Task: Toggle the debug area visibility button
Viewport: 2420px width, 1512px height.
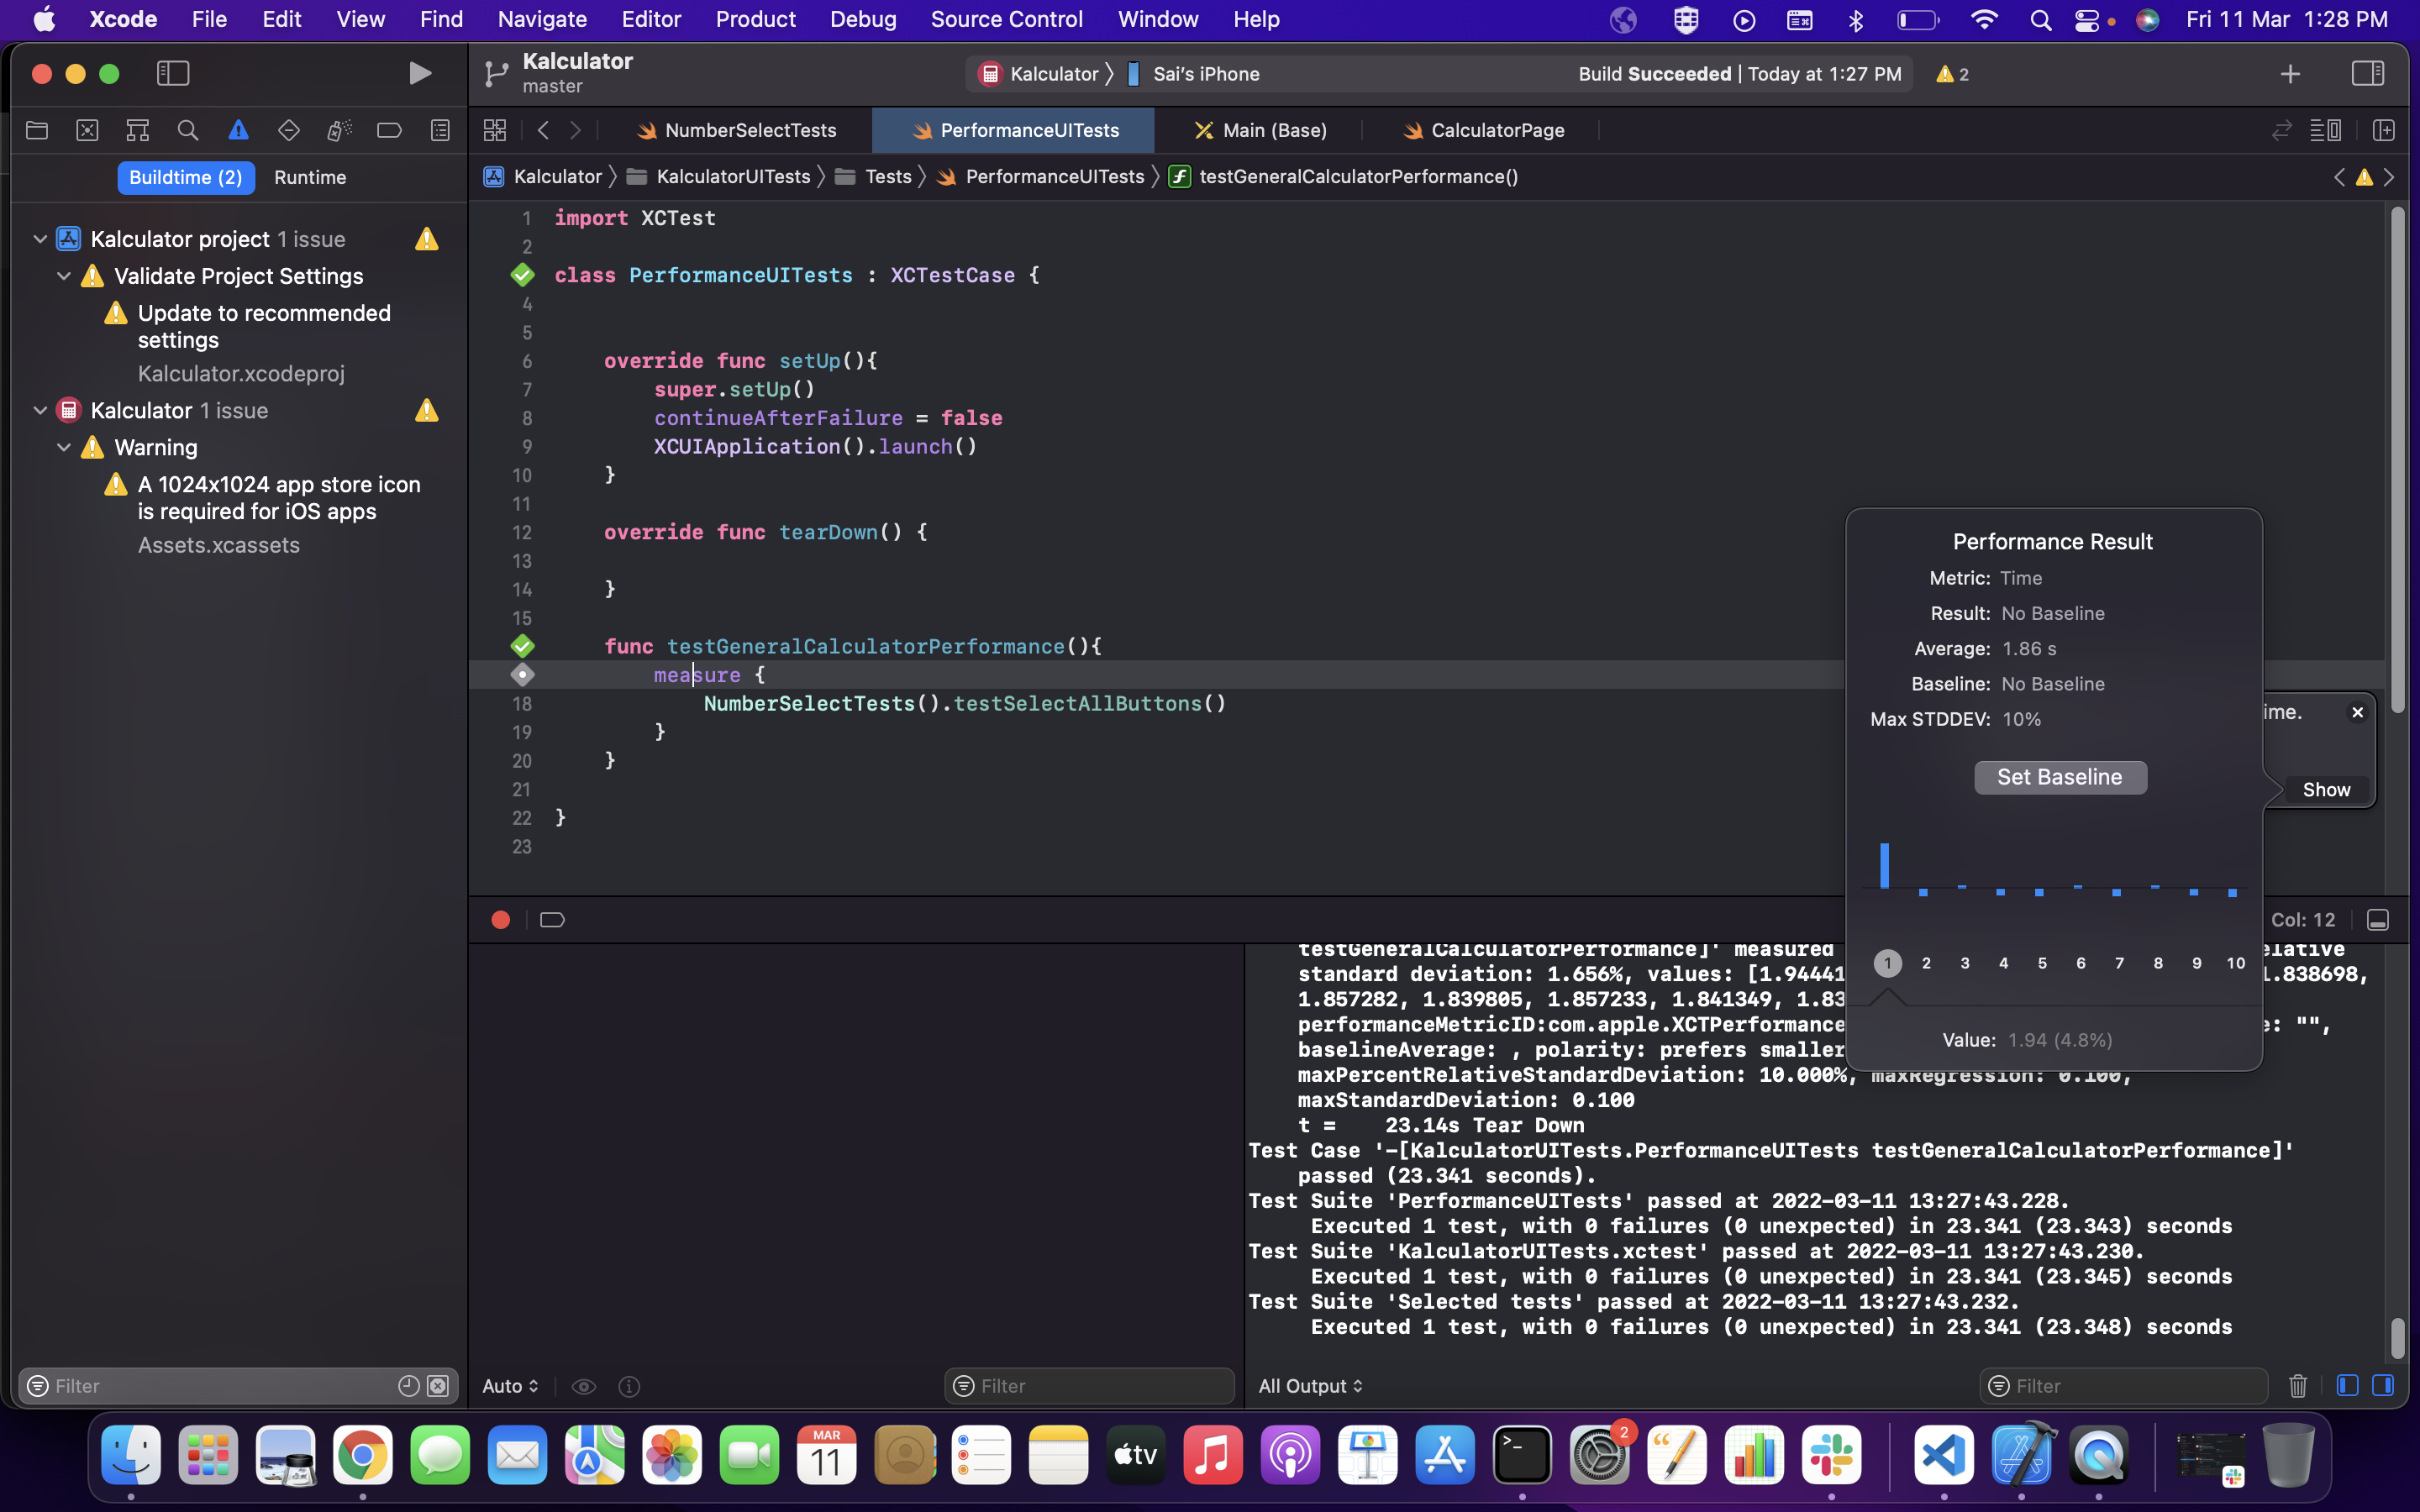Action: 2378,920
